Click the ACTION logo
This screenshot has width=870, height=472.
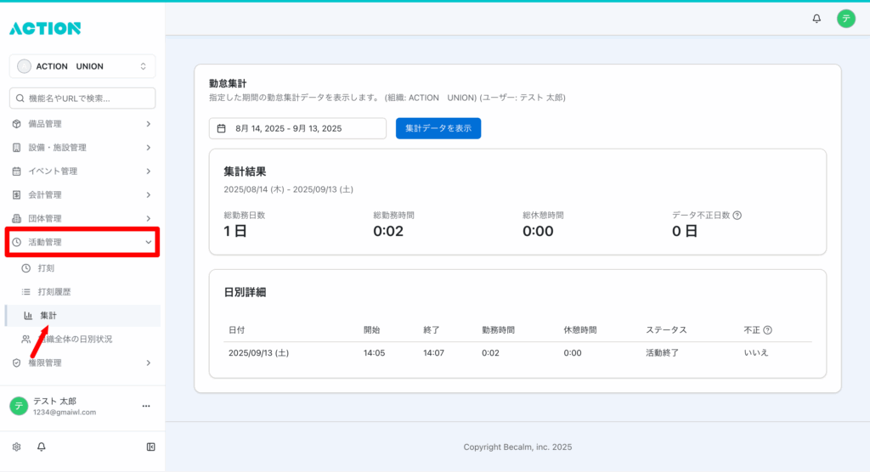pos(45,28)
